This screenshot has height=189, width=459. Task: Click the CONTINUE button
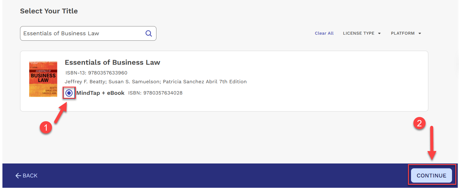point(431,176)
